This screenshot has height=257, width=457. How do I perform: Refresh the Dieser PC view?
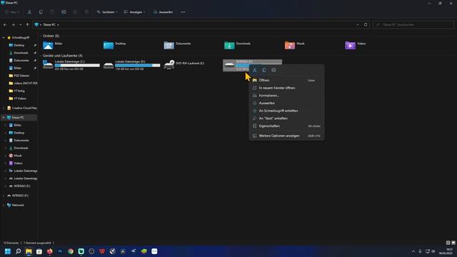366,25
